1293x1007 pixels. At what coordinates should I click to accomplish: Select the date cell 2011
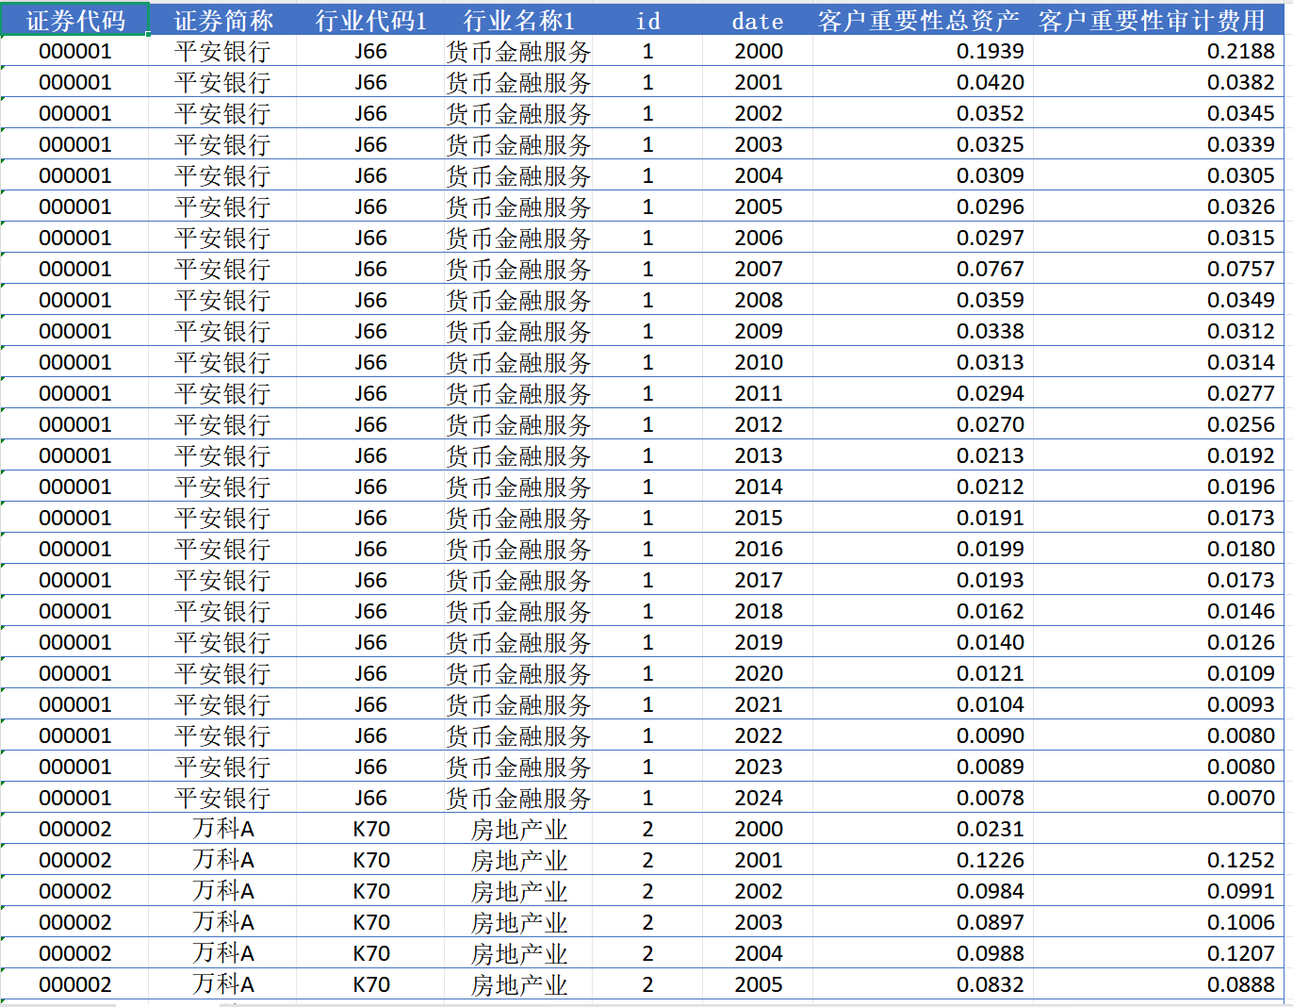coord(758,393)
